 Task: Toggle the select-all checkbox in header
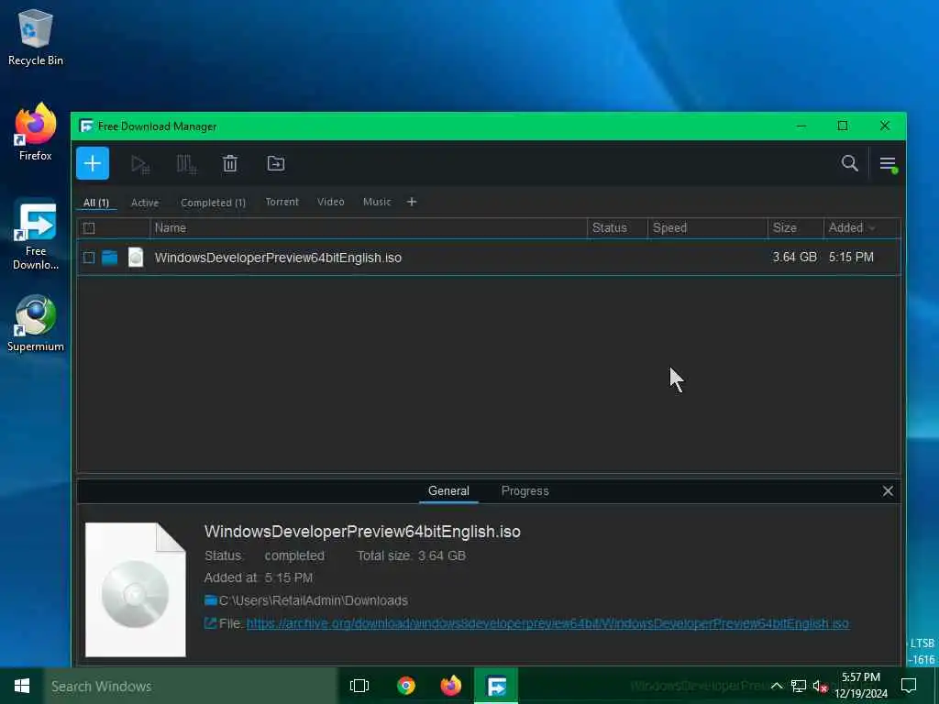(89, 228)
